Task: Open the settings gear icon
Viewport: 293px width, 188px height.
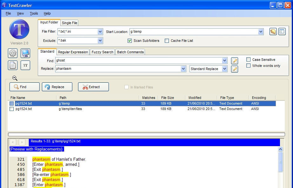Action: point(12,53)
